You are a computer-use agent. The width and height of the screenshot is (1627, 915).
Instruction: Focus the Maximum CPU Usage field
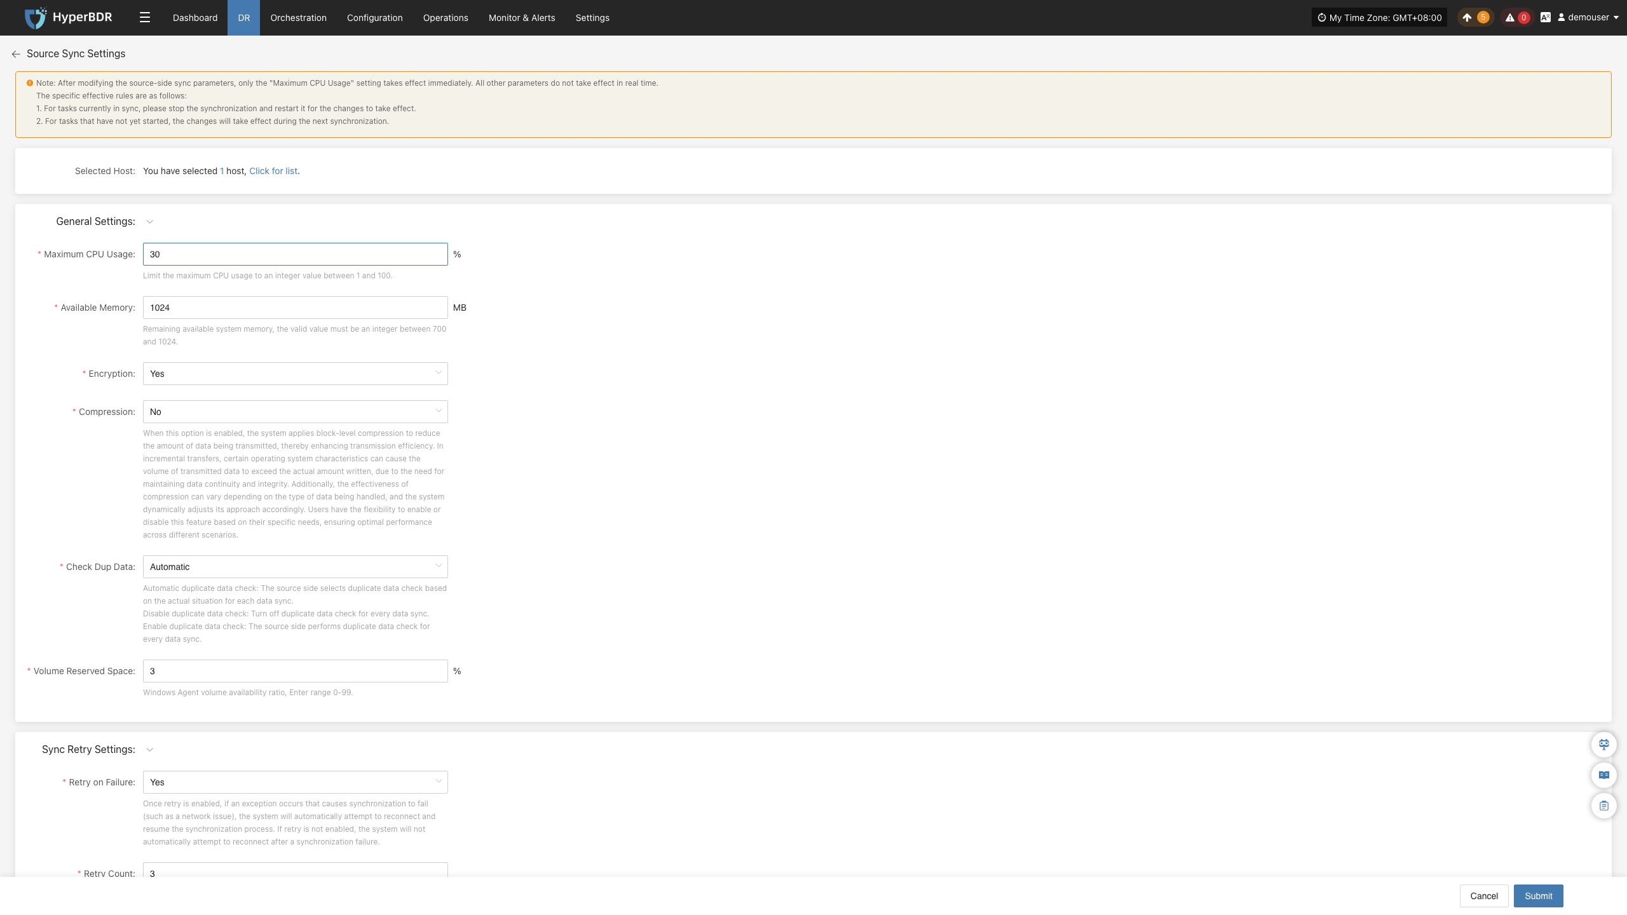pos(296,254)
